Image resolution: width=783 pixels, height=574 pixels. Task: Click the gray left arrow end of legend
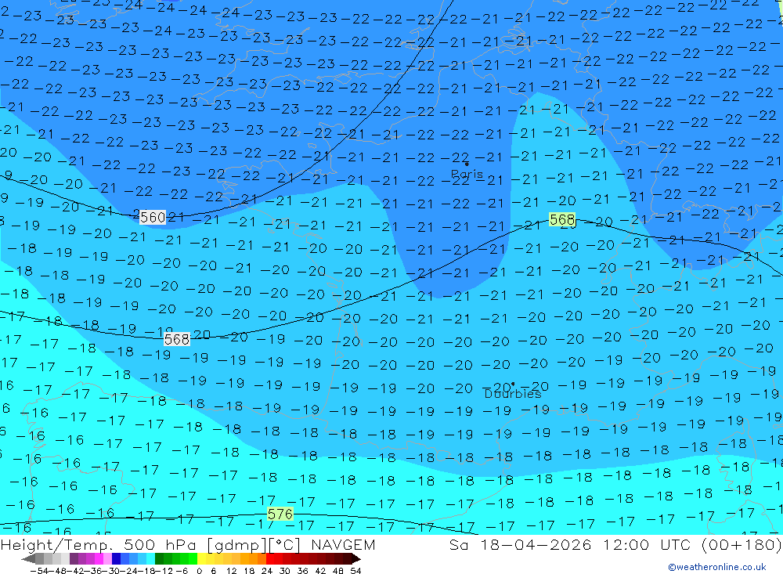[x=28, y=558]
